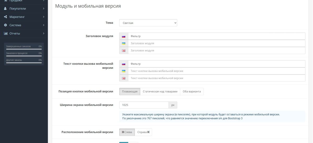Select Плавающая button position option
313x143 pixels.
(x=130, y=91)
